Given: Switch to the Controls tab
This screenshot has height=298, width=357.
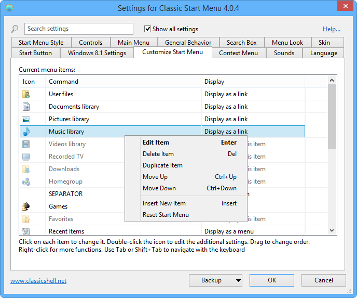Looking at the screenshot, I should click(91, 43).
